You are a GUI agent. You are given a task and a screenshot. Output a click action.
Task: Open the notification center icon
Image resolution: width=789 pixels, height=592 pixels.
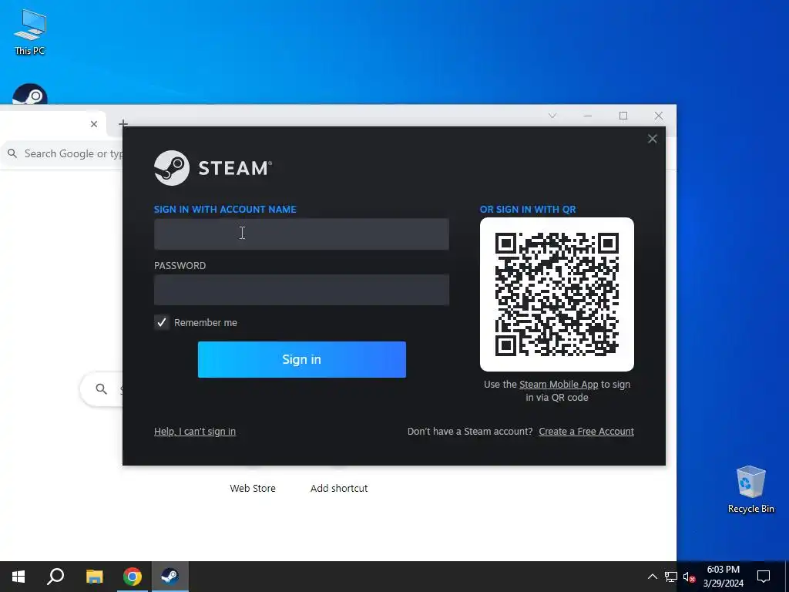coord(764,577)
